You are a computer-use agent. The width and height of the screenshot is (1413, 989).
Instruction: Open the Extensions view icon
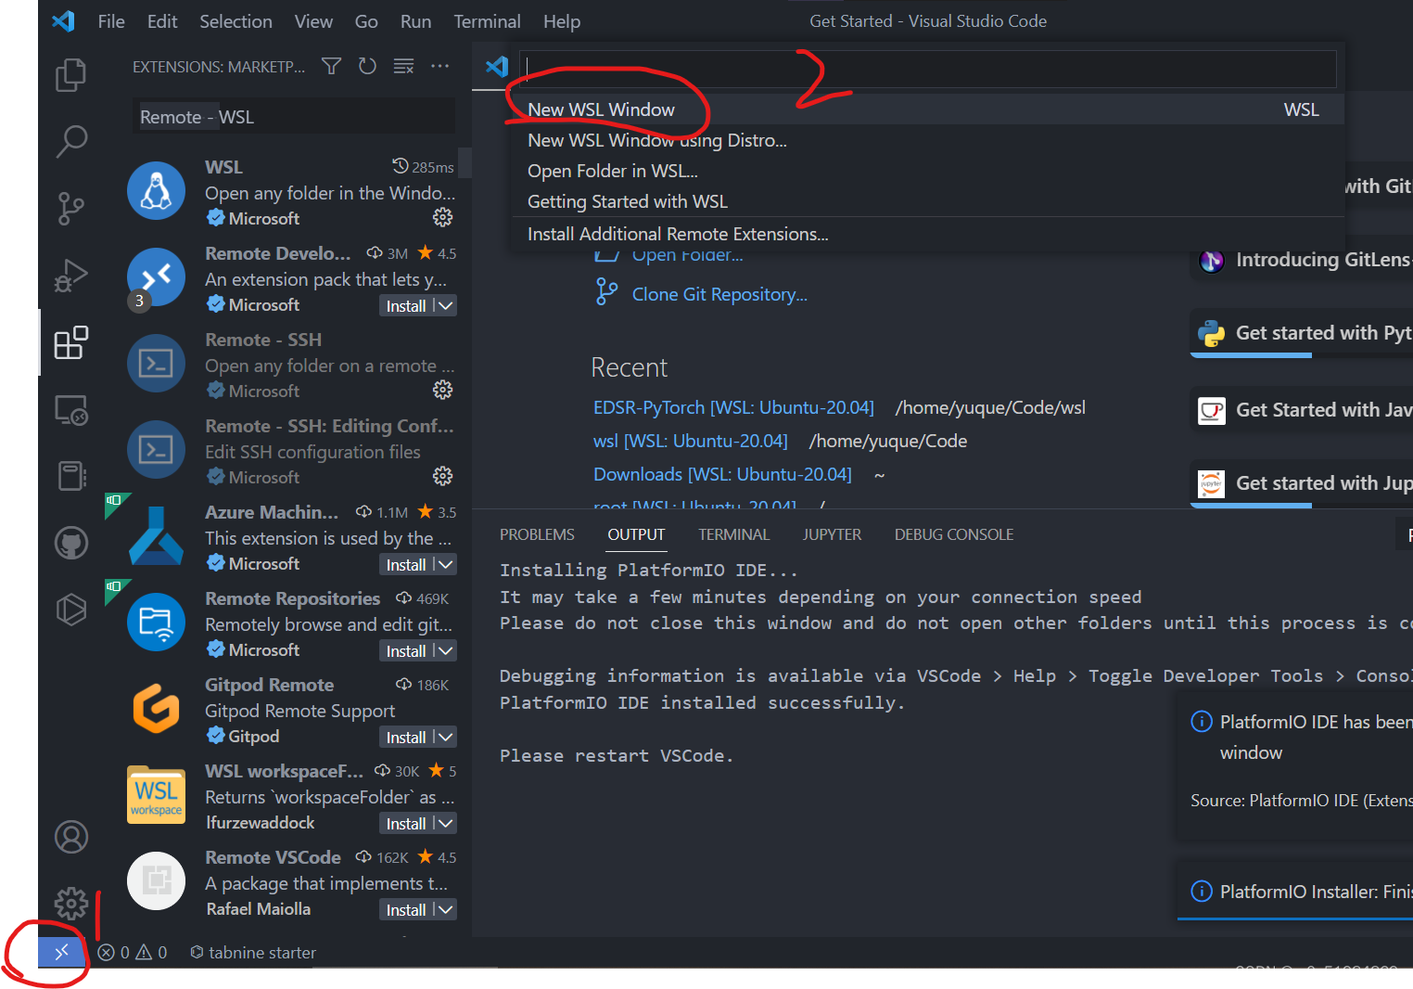click(70, 342)
